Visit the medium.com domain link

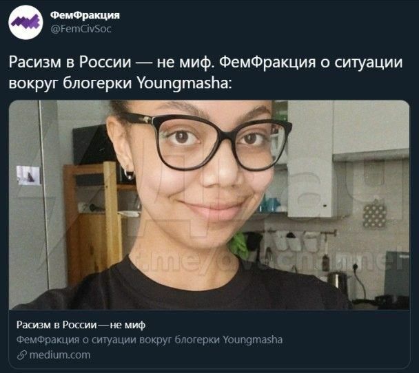(x=59, y=355)
